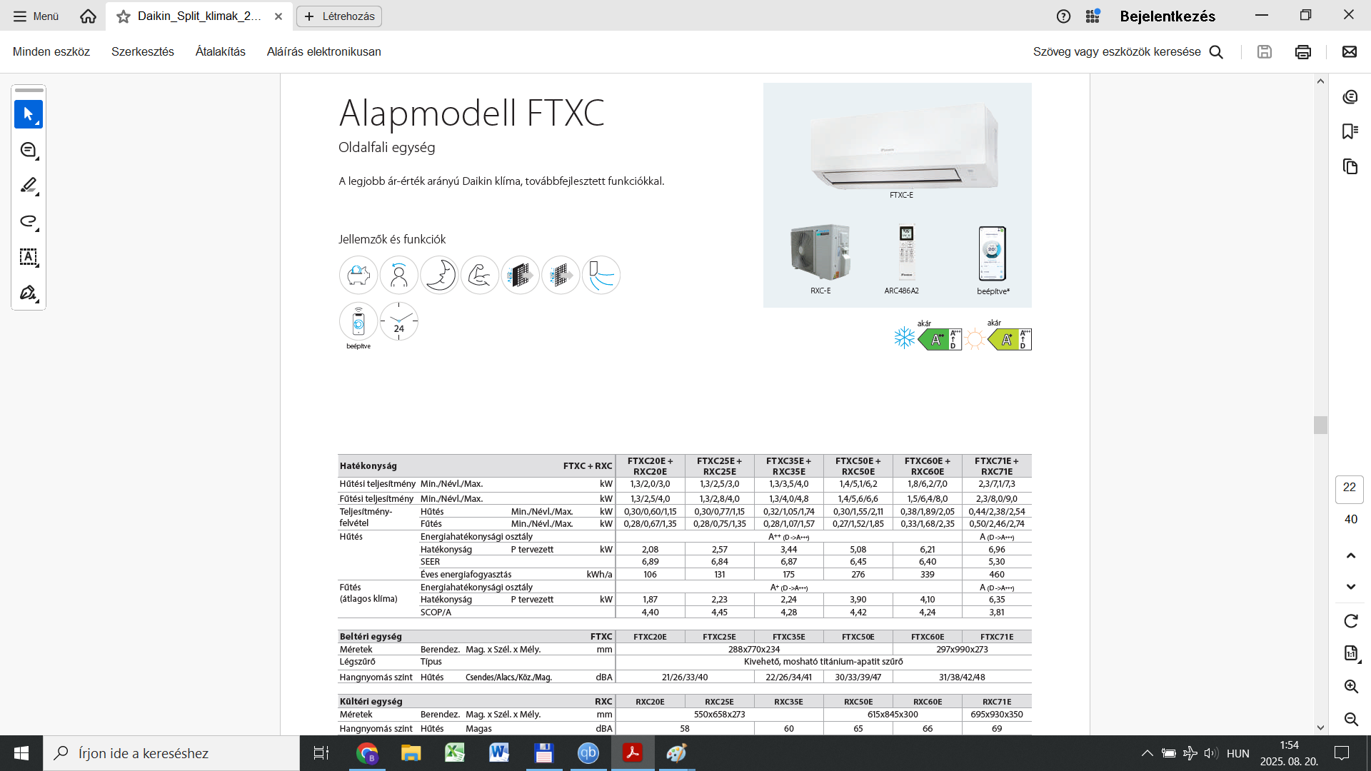
Task: Go to the previous page arrow
Action: [x=1350, y=555]
